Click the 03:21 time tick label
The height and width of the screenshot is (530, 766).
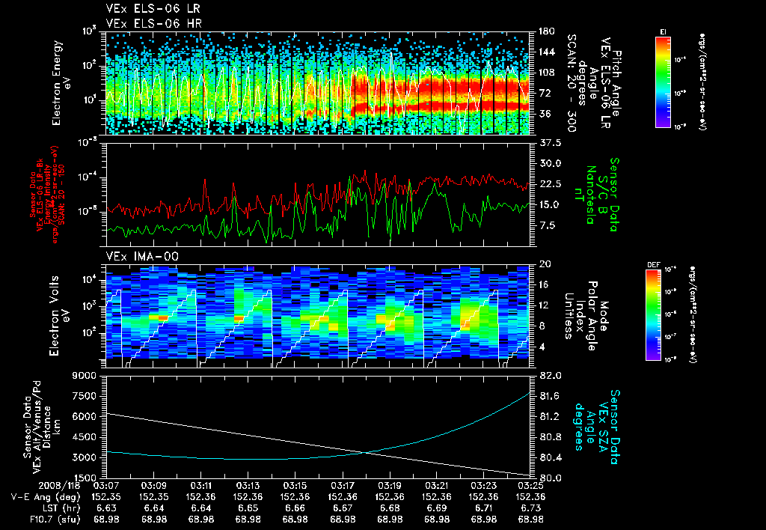coord(437,486)
